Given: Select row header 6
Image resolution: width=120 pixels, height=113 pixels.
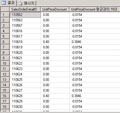Looking at the screenshot, I should 5,42.
